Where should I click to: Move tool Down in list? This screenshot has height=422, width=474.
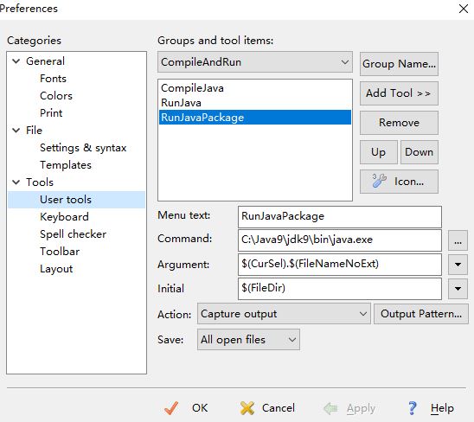(420, 152)
